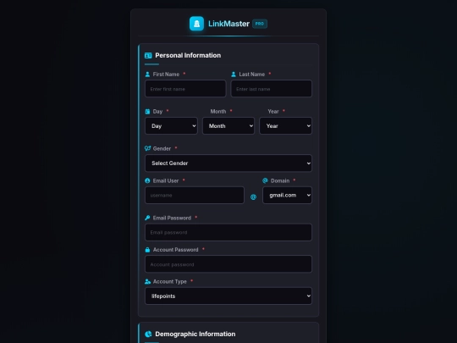
Task: Click the Day field label
Action: tap(157, 112)
